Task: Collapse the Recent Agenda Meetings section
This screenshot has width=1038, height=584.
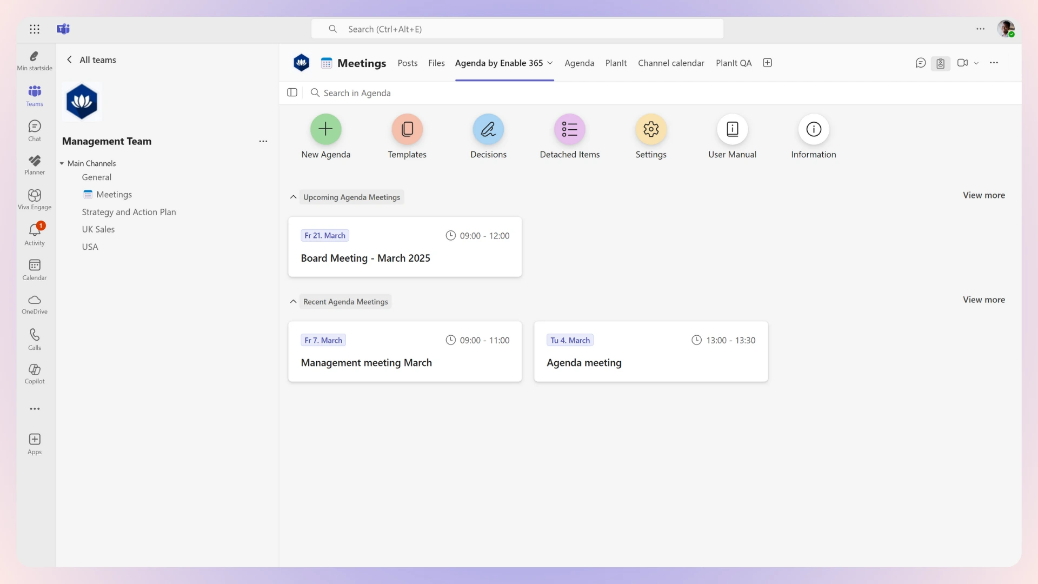Action: [x=292, y=302]
